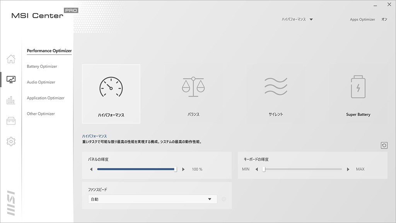This screenshot has height=223, width=396.
Task: Select the ハイパフォーマンス speedometer mode tile
Action: [111, 94]
